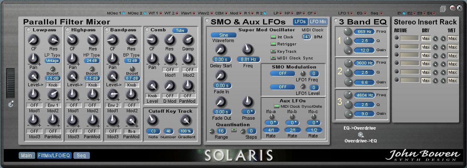
Task: Click the first Stereo Insert Rack slot
Action: tap(409, 38)
